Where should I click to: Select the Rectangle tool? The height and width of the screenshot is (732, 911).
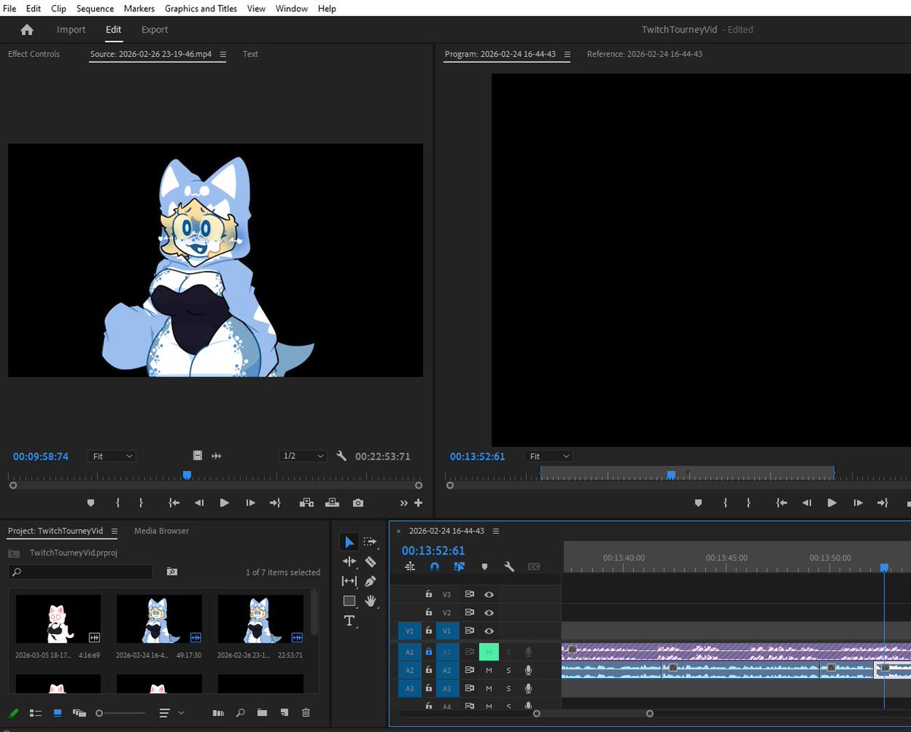(x=349, y=601)
